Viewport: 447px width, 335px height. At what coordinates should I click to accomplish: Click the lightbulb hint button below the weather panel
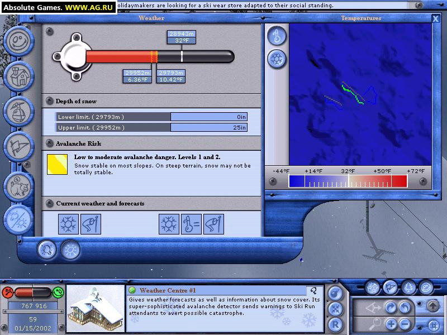[x=47, y=250]
